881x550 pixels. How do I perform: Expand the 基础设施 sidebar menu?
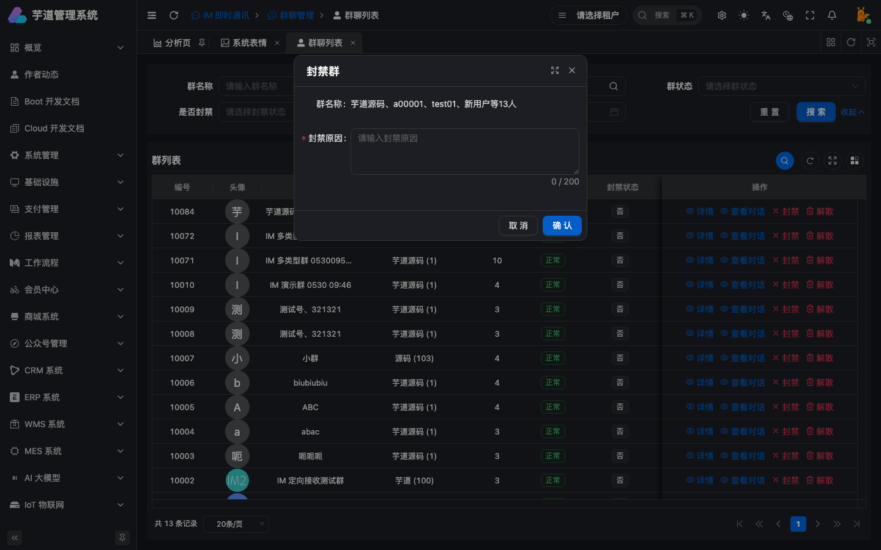tap(68, 182)
